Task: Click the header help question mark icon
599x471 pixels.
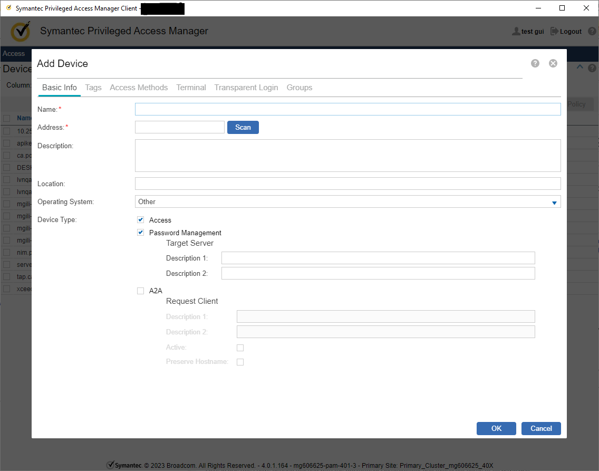Action: 592,32
